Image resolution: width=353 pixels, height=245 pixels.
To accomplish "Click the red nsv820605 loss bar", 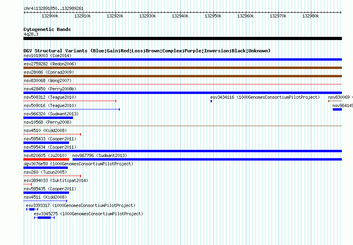I will (46, 159).
